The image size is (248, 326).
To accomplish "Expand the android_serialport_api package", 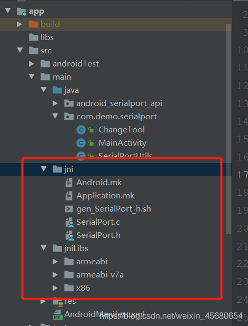I will coord(55,103).
